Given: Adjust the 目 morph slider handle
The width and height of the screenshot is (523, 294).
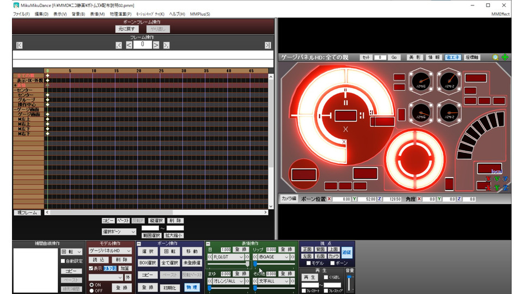Looking at the screenshot, I should click(x=247, y=264).
